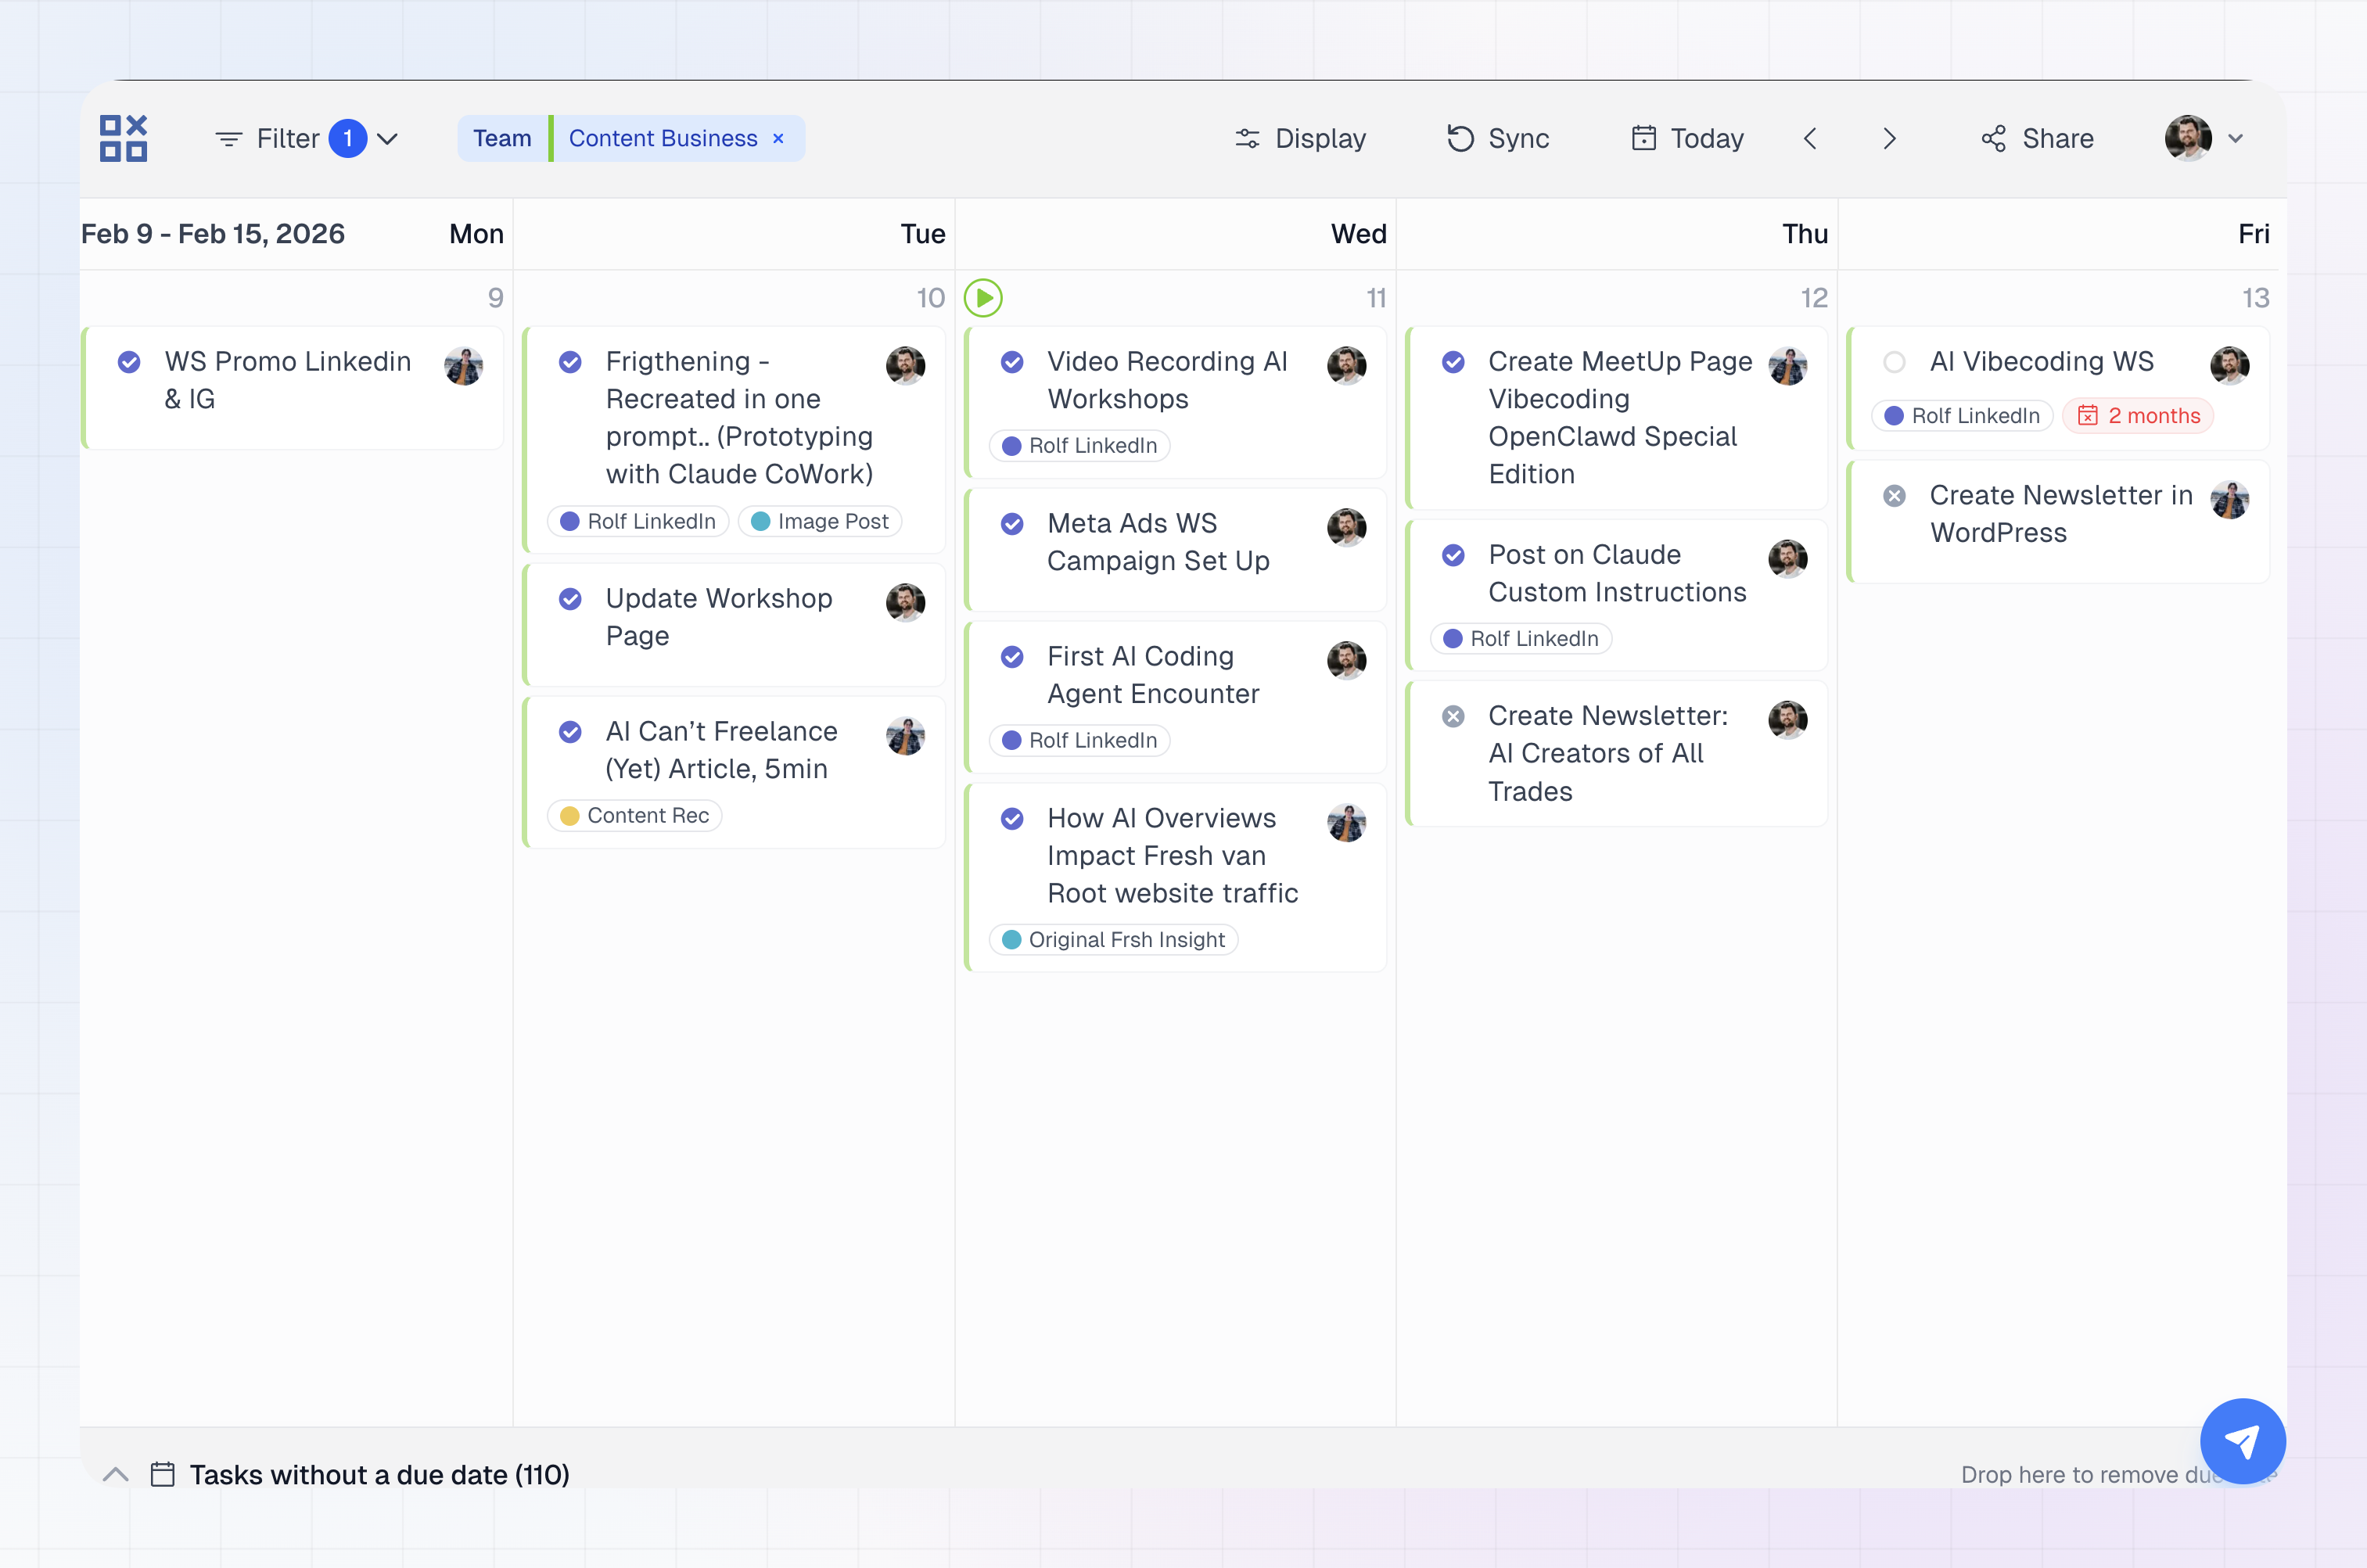This screenshot has height=1568, width=2367.
Task: Click the calendar icon beside Tasks without a due date
Action: pyautogui.click(x=163, y=1475)
